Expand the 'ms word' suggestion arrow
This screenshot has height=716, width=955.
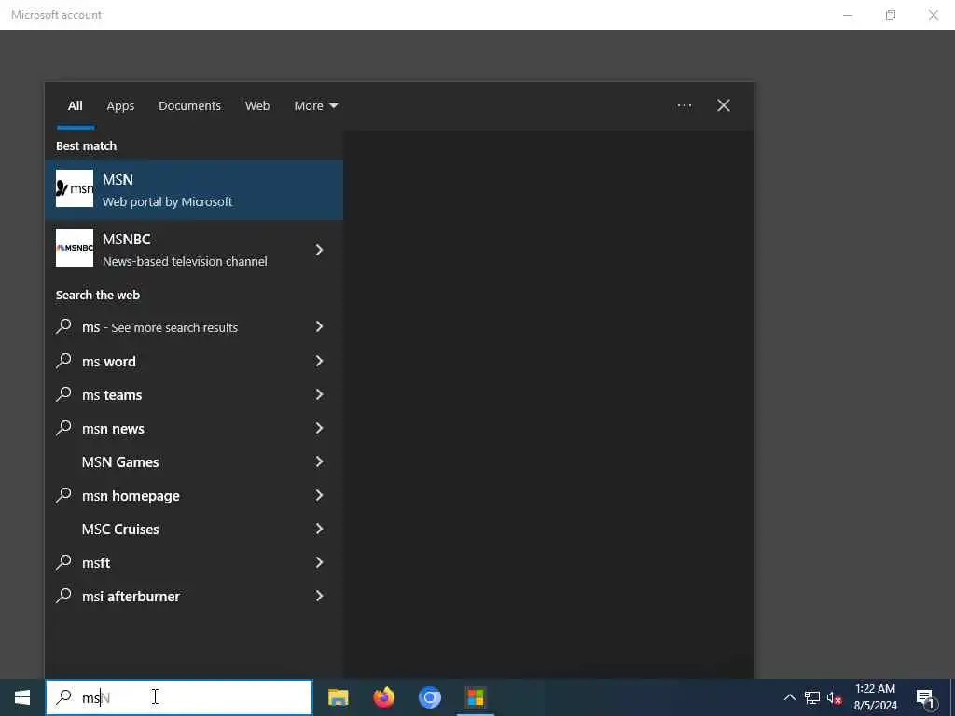coord(319,361)
